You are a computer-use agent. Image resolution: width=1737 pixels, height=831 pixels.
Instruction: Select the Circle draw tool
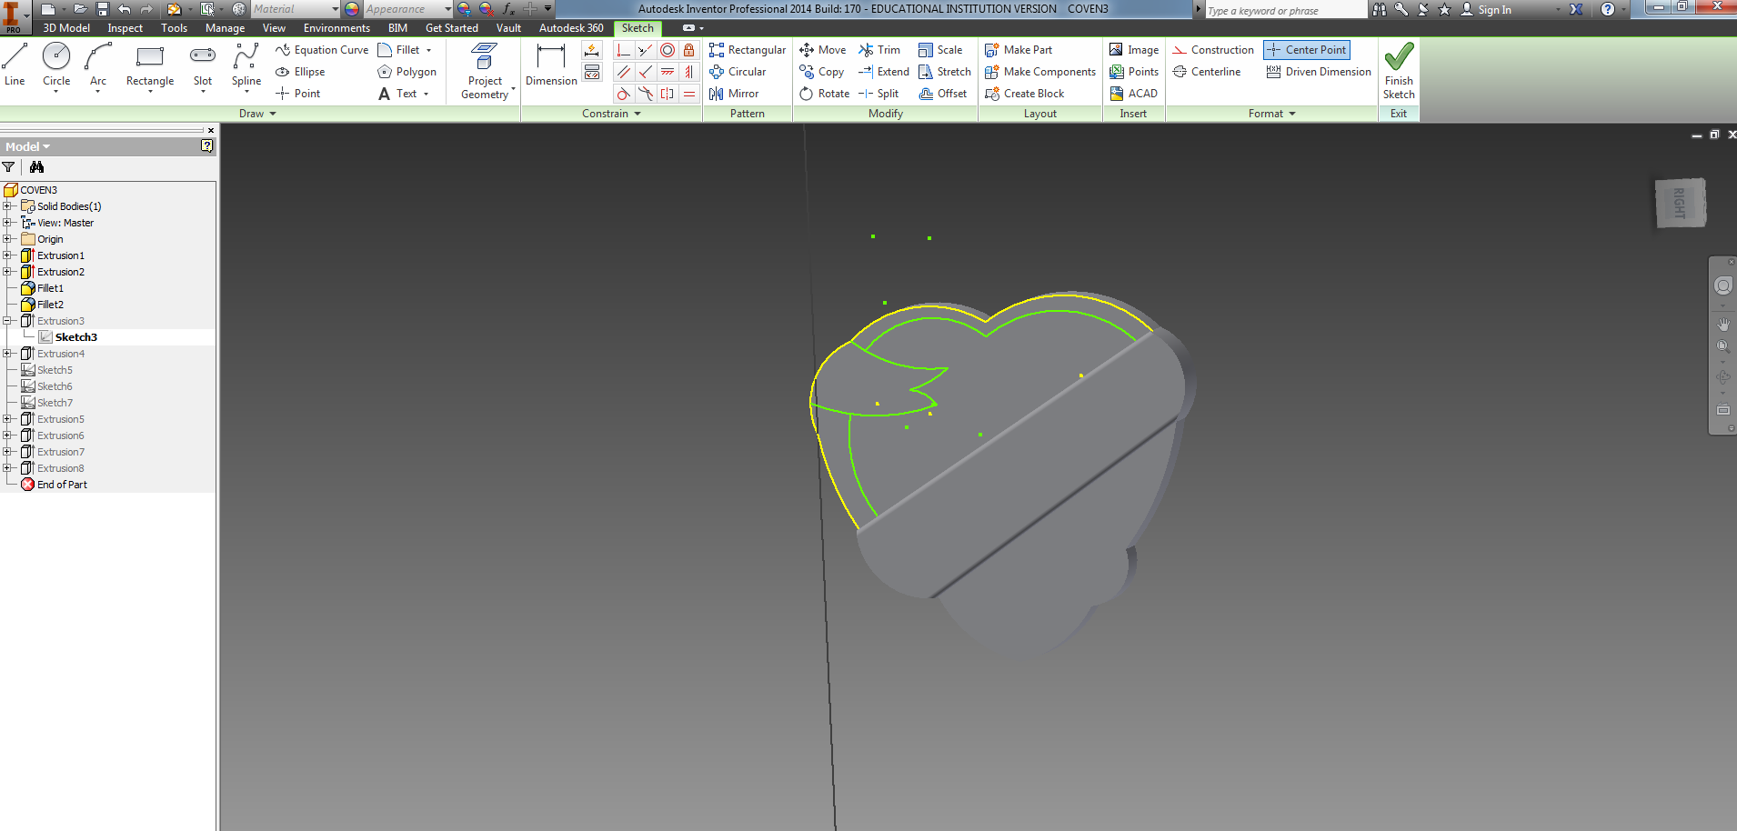coord(56,65)
